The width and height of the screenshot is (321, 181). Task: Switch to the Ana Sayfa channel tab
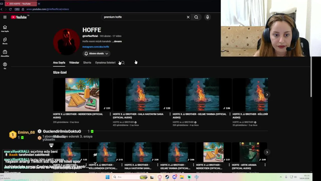(x=59, y=63)
